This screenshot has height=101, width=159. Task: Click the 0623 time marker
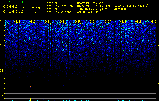pos(48,22)
